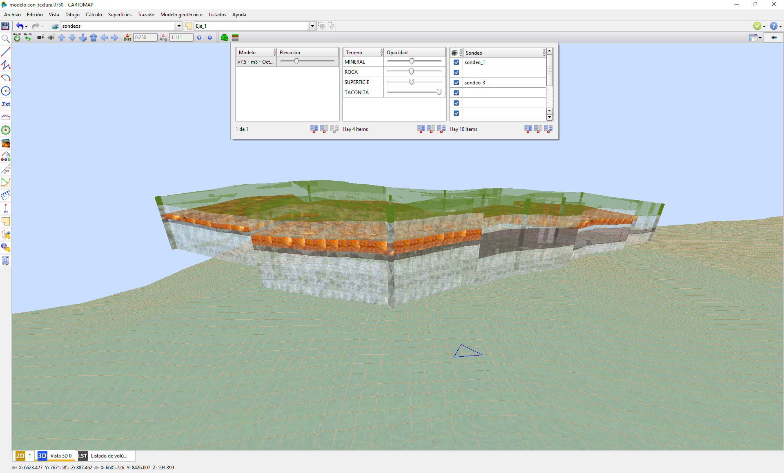Viewport: 784px width, 473px height.
Task: Open the sondeos layer dropdown
Action: tap(179, 26)
